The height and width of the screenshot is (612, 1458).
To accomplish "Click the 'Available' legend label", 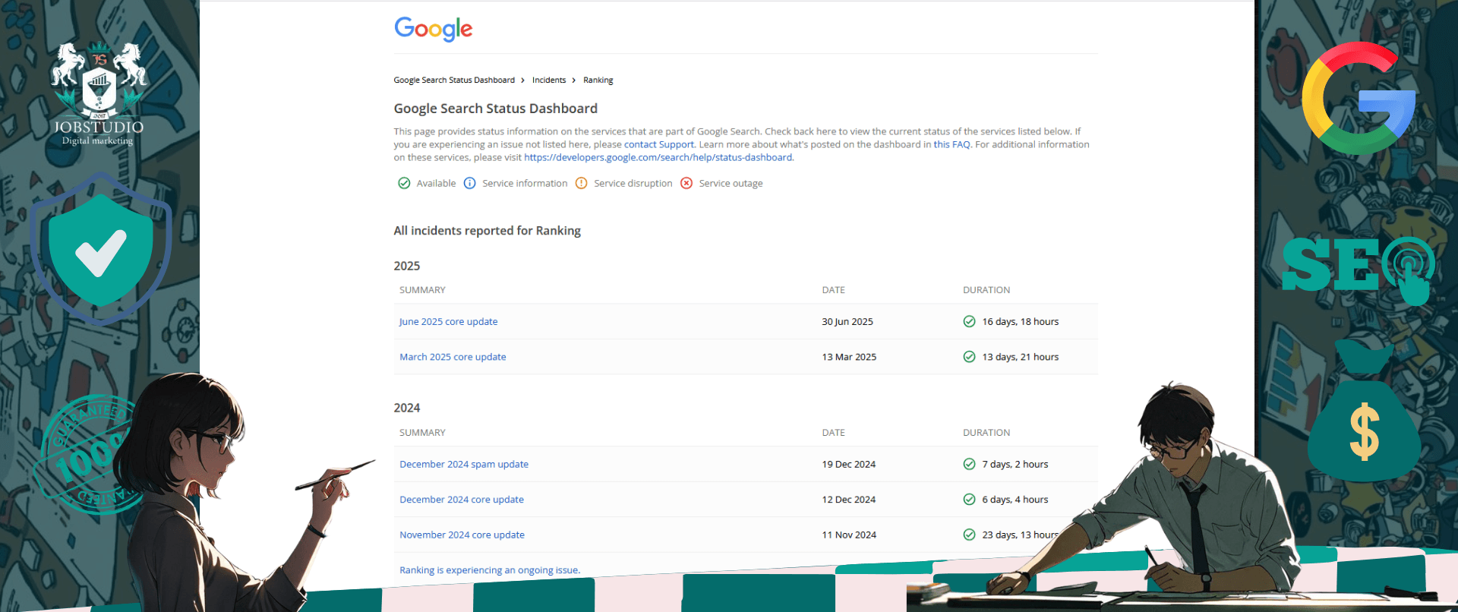I will [436, 184].
